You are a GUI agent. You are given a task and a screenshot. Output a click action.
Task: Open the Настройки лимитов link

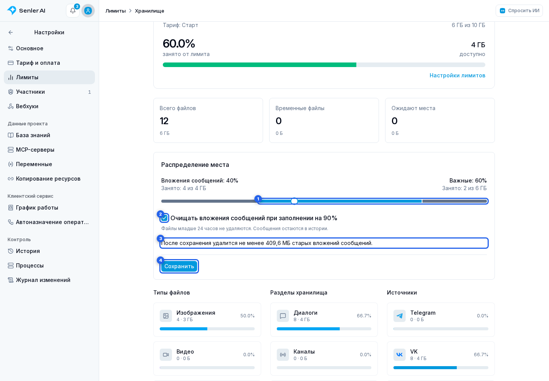click(x=457, y=75)
